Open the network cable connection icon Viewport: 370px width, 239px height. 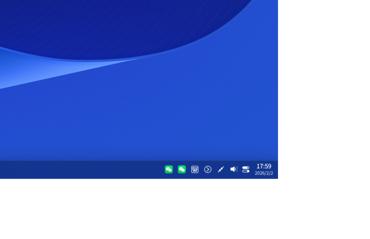tap(221, 169)
